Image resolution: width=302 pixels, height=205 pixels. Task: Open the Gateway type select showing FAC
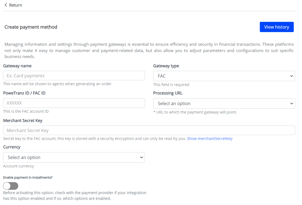(224, 76)
